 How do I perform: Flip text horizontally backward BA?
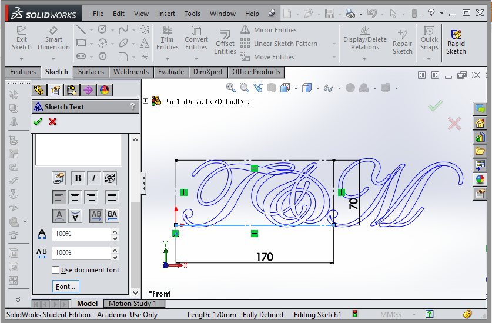click(x=112, y=216)
